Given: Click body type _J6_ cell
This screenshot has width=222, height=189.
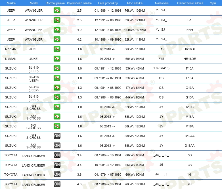Looking at the screenshot, I should pos(161,165).
